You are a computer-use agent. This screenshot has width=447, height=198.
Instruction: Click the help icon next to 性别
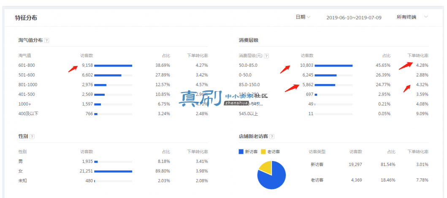pyautogui.click(x=32, y=136)
